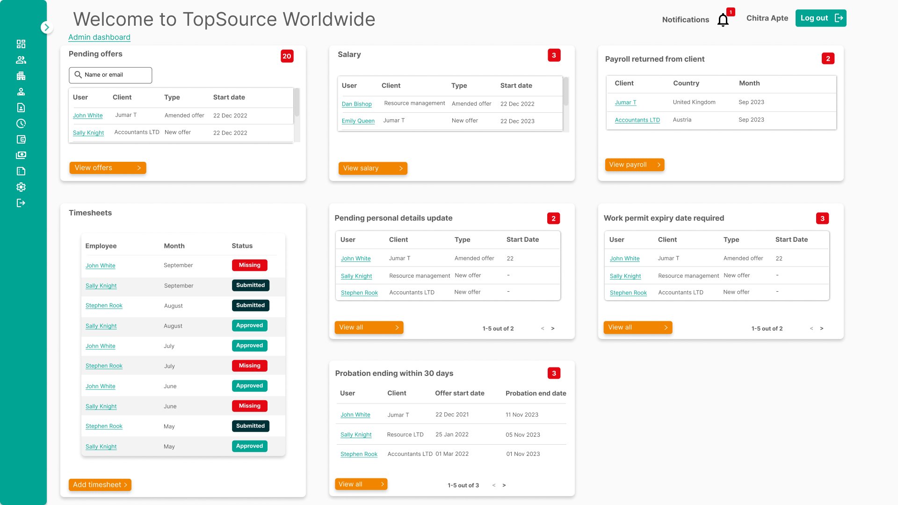Open the single person icon in sidebar
Viewport: 898px width, 505px height.
[21, 92]
